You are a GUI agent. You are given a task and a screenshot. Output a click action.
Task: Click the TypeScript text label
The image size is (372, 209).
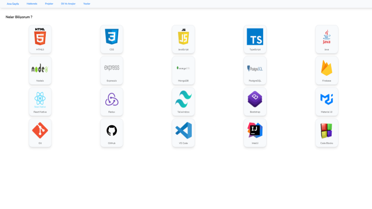[x=255, y=49]
